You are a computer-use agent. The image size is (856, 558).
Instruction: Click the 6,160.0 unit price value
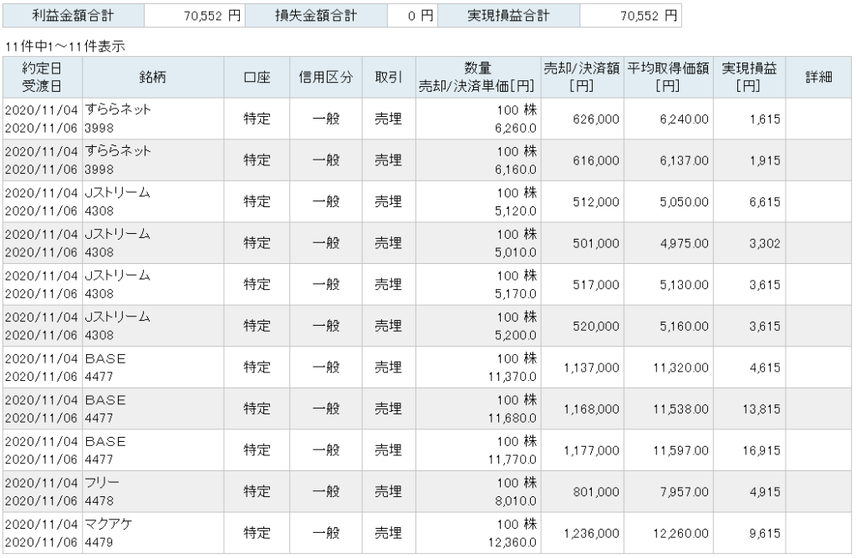[516, 169]
